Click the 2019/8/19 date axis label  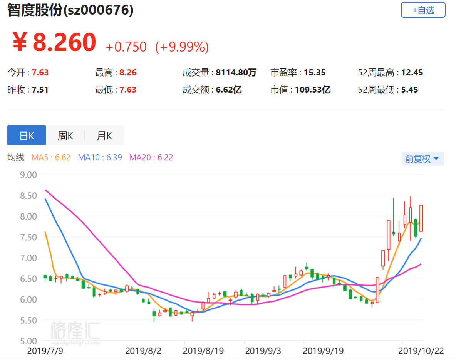point(203,351)
